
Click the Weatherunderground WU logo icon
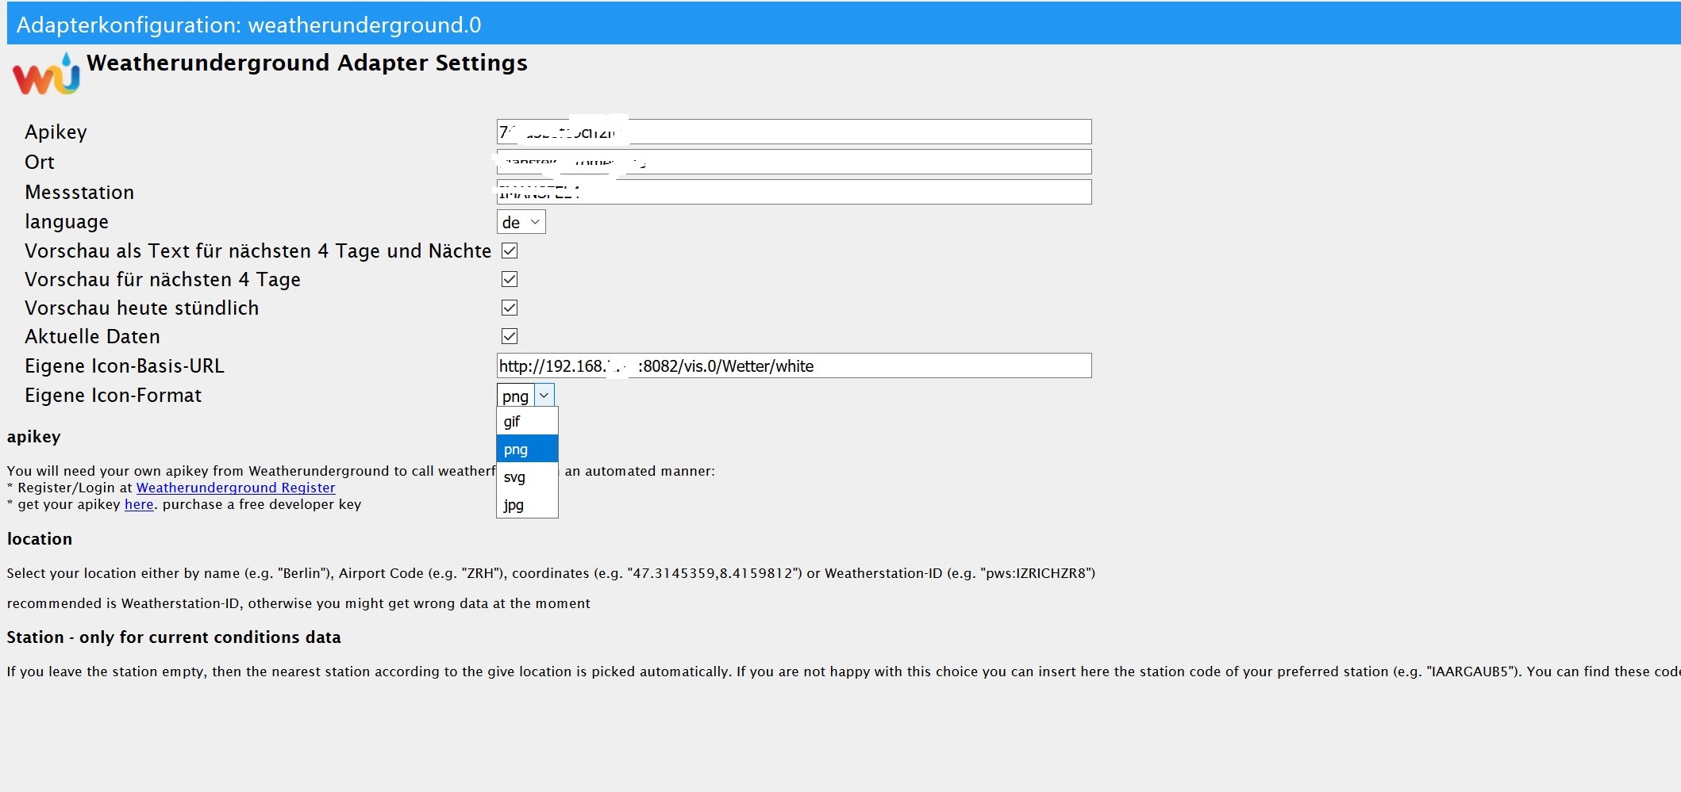(x=46, y=73)
